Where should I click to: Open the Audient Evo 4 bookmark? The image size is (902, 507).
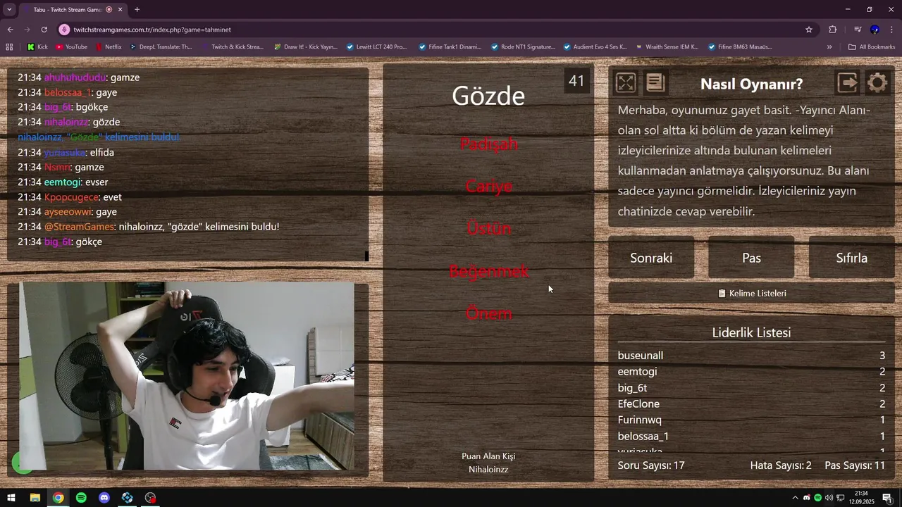coord(595,47)
